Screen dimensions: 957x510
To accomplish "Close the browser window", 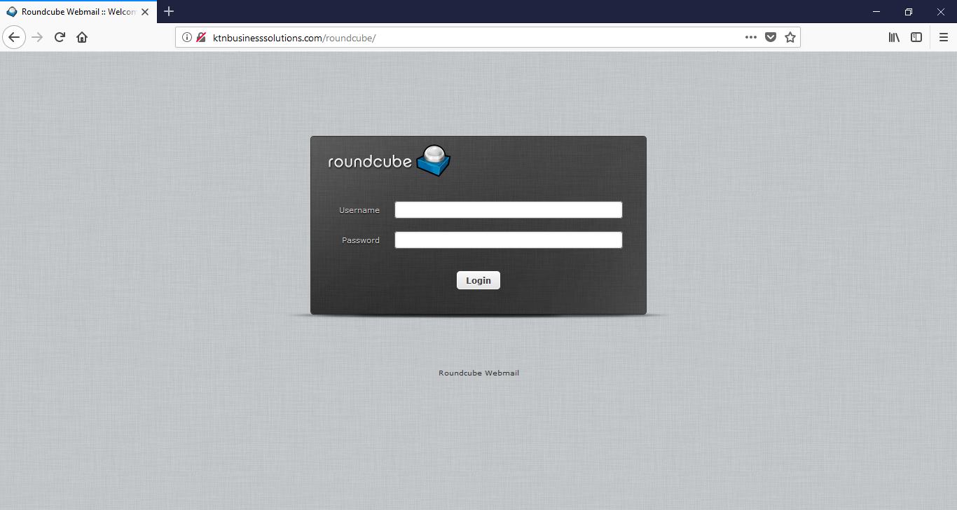I will [941, 12].
